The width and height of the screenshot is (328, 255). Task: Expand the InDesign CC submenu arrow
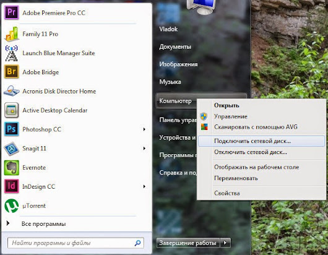coord(144,186)
